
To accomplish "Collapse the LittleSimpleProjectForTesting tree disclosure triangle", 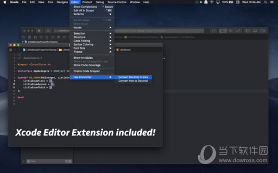I will tap(23, 42).
